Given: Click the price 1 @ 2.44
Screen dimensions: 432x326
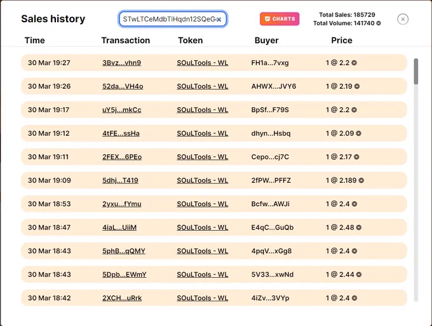Looking at the screenshot, I should [x=343, y=275].
